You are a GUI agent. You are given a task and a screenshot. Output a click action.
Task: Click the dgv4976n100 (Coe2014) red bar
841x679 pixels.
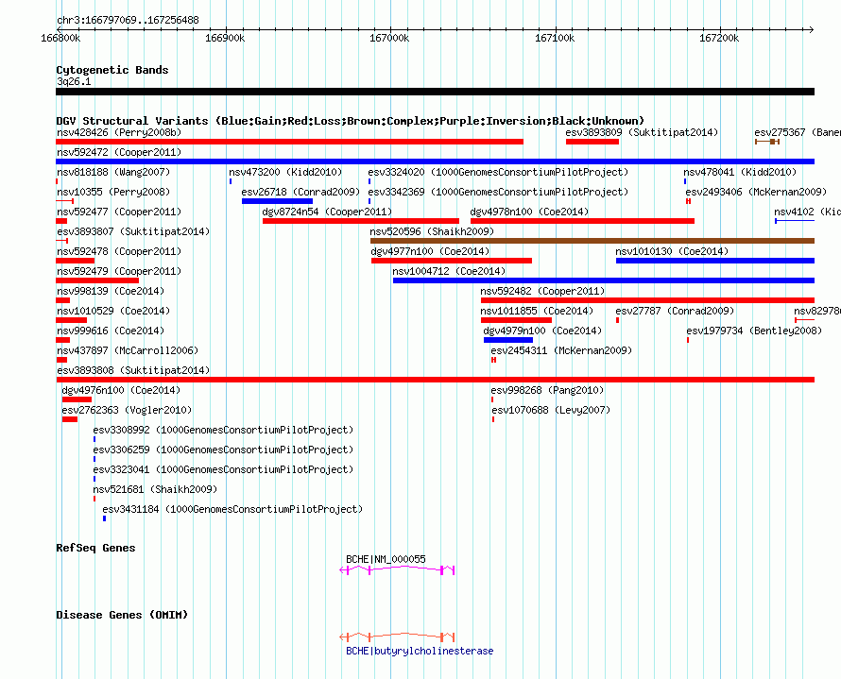tap(77, 399)
